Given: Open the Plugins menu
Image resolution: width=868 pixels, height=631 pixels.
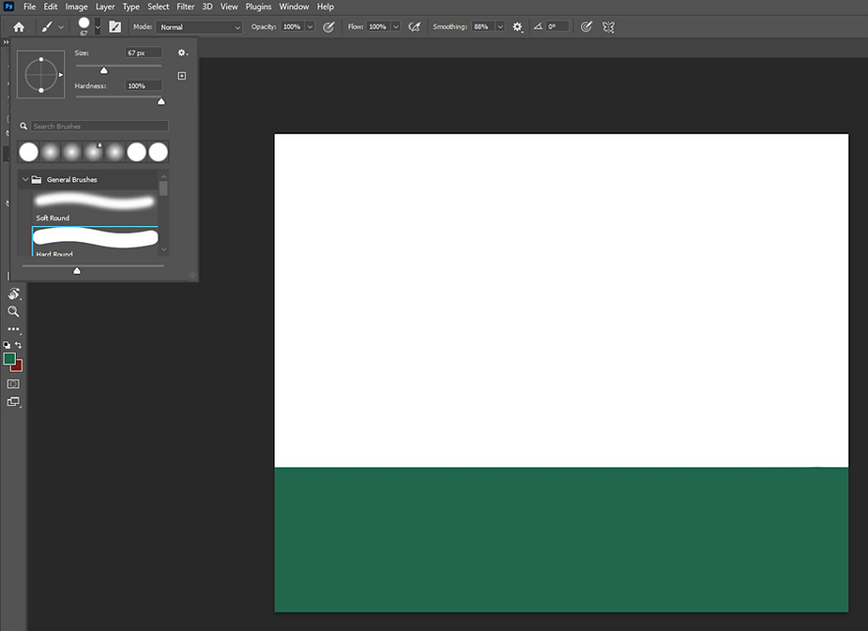Looking at the screenshot, I should click(258, 7).
